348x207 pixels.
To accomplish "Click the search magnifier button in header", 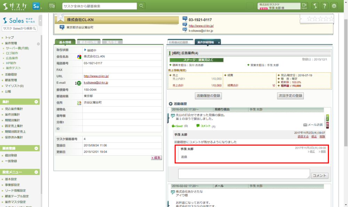I will (141, 6).
